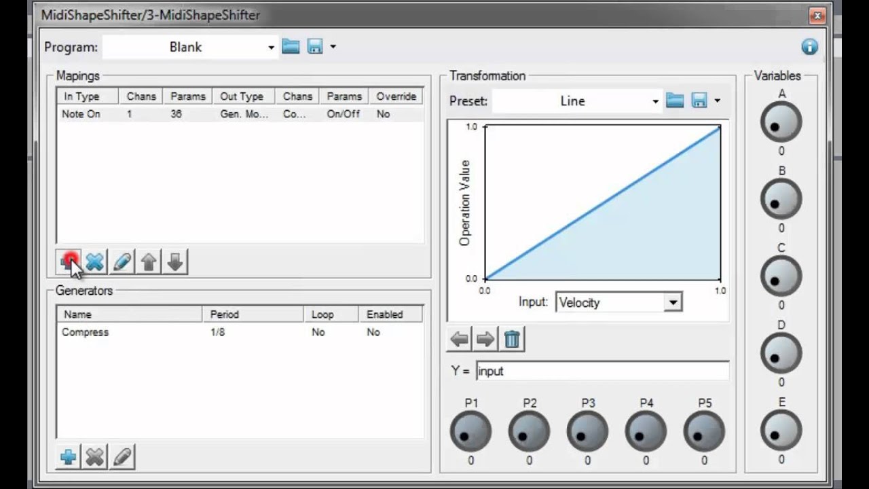Click the In Type column header
This screenshot has height=489, width=869.
click(88, 96)
